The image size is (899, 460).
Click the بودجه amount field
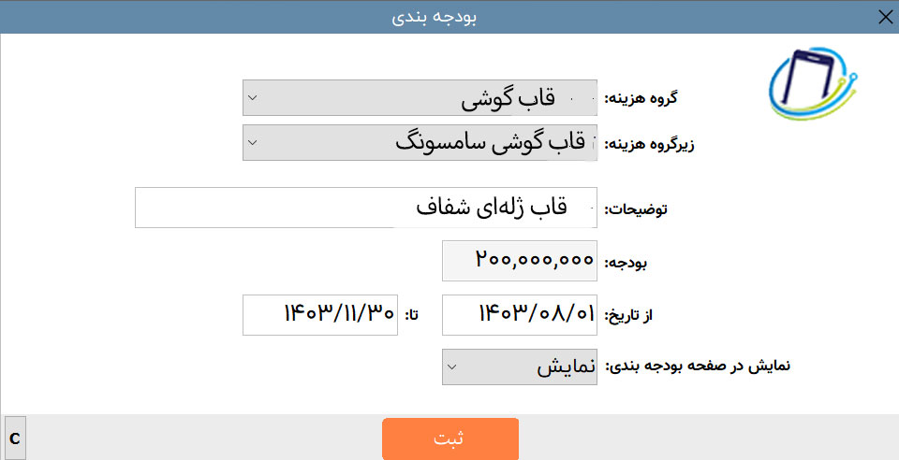click(x=520, y=261)
